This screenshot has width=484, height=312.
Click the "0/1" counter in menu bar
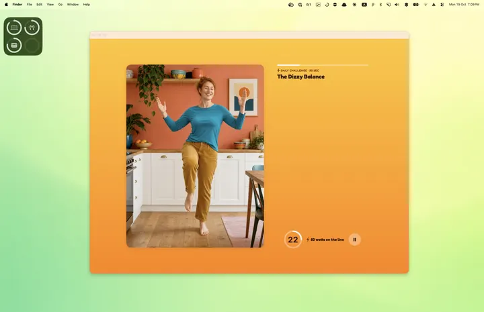(x=309, y=5)
